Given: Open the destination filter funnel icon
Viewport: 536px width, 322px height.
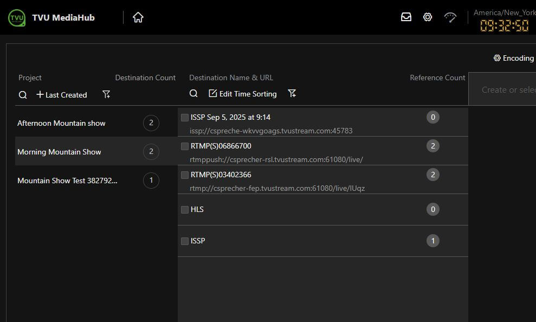Looking at the screenshot, I should 292,94.
